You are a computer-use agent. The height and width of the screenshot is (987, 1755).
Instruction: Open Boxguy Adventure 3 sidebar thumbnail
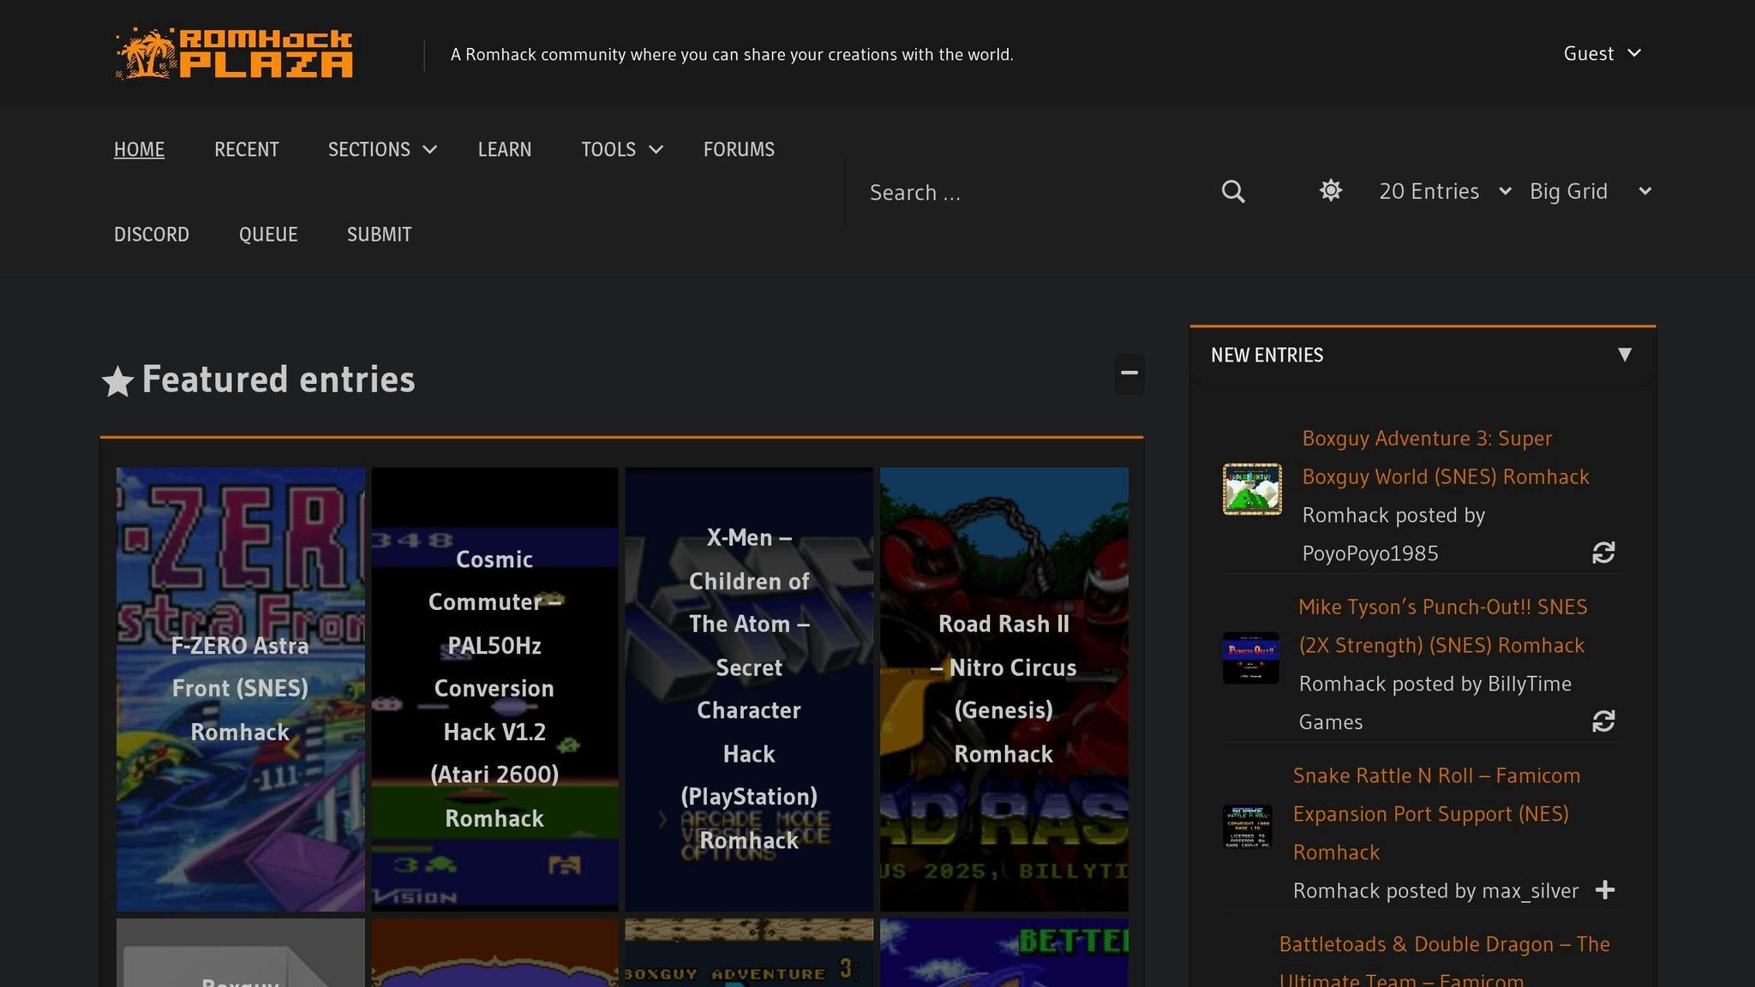pos(1252,489)
